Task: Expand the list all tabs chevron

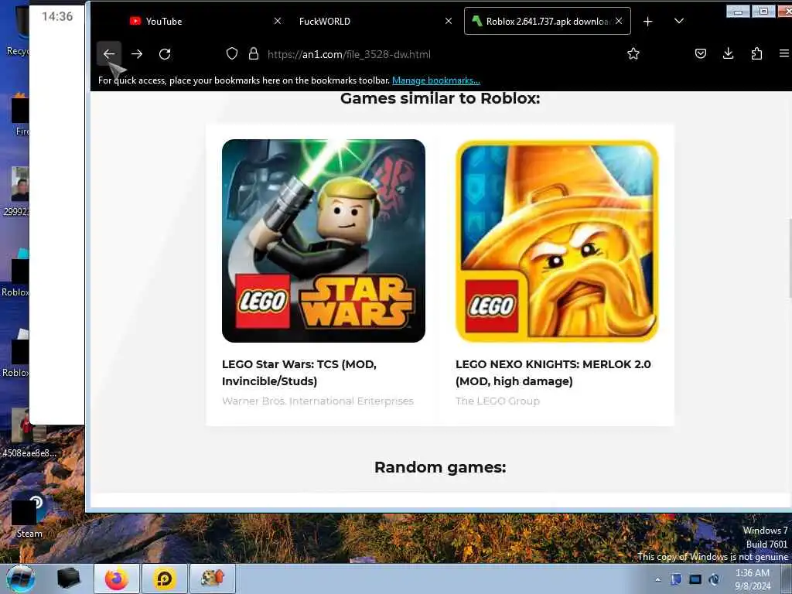Action: click(679, 21)
